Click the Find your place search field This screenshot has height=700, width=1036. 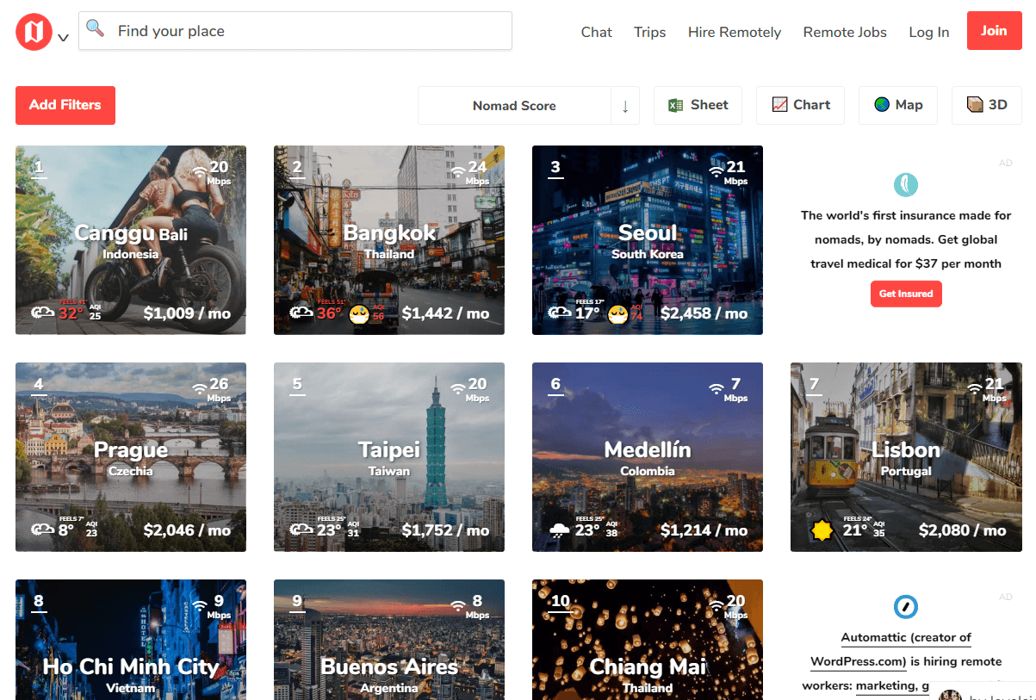pos(295,31)
